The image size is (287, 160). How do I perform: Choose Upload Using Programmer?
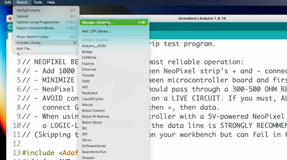[46, 22]
